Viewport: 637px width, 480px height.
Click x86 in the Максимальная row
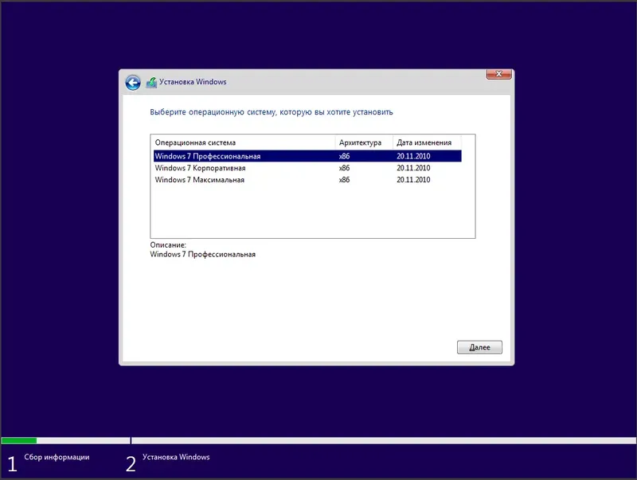(344, 179)
